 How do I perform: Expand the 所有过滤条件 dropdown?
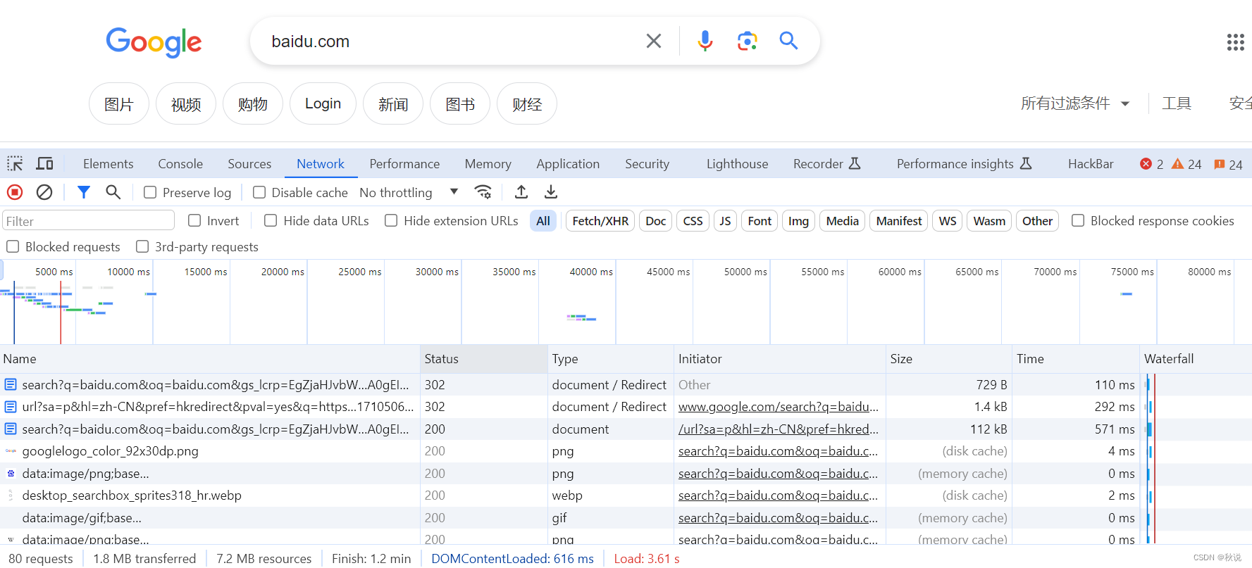pos(1075,103)
